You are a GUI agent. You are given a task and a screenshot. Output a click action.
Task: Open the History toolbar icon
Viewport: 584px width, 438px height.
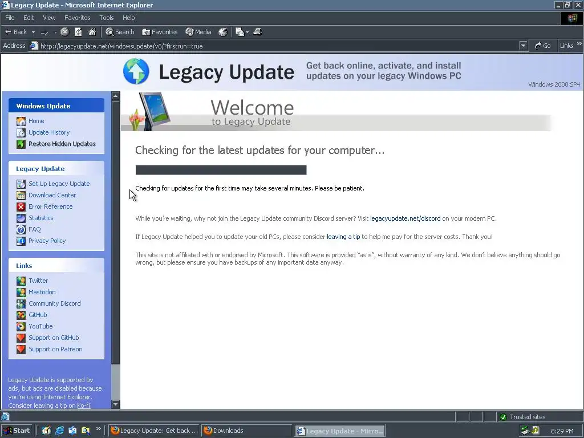click(x=223, y=32)
